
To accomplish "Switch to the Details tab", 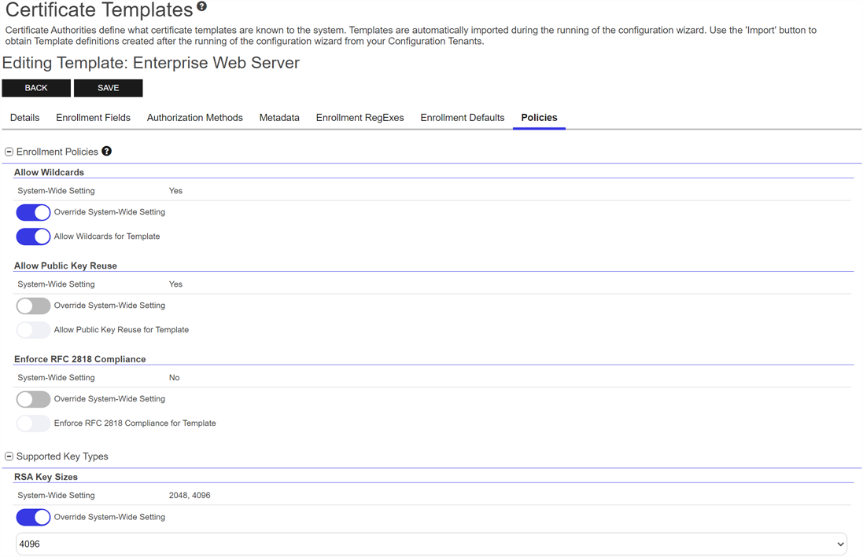I will [24, 118].
